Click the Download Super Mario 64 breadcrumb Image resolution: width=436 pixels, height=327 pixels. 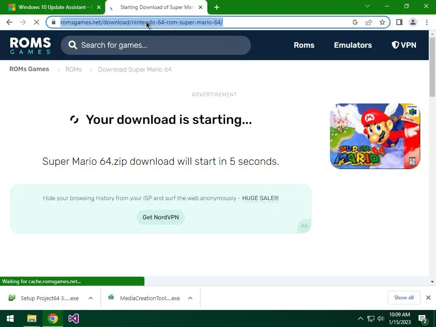tap(135, 69)
